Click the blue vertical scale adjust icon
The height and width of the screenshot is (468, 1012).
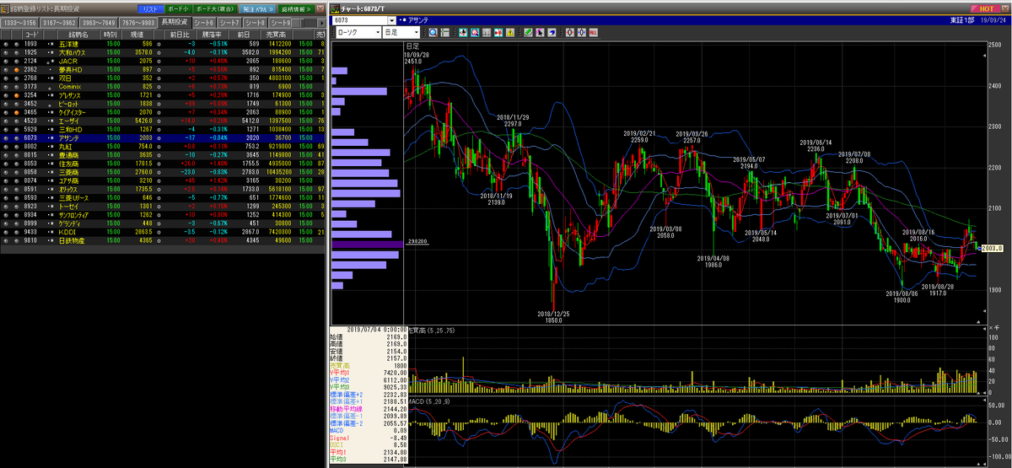coord(582,32)
